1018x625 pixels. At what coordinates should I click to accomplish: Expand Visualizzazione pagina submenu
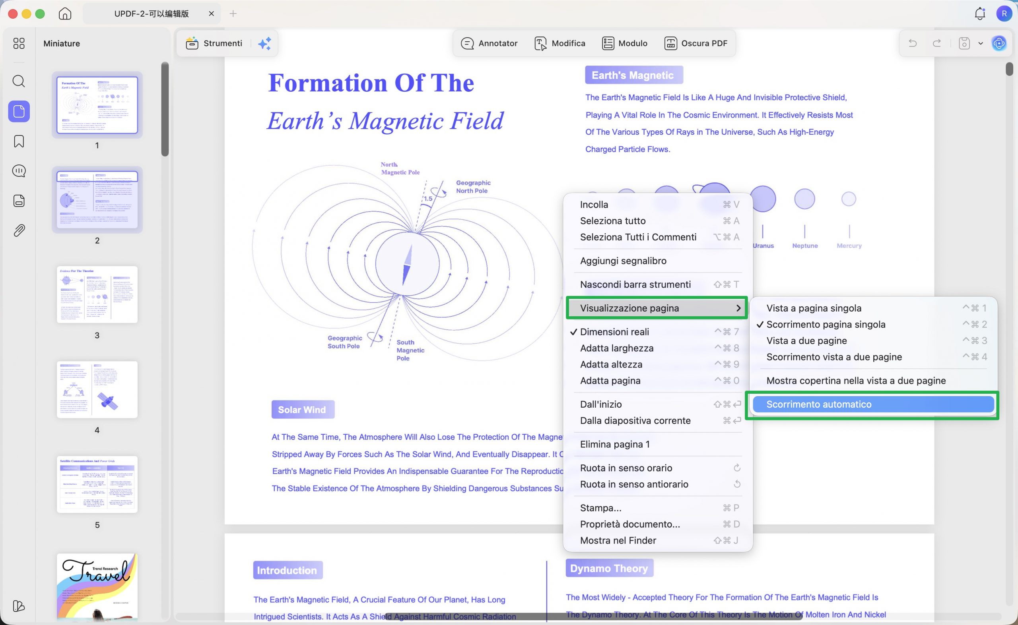[658, 308]
